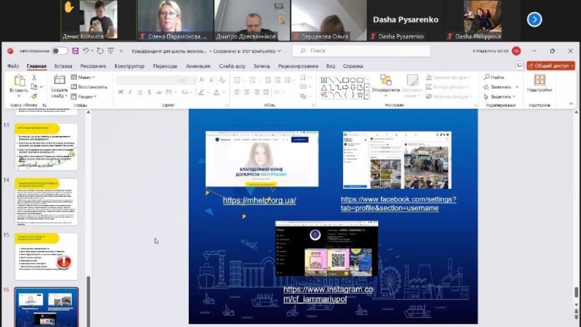
Task: Click the Упорядочить arrange button
Action: (386, 85)
